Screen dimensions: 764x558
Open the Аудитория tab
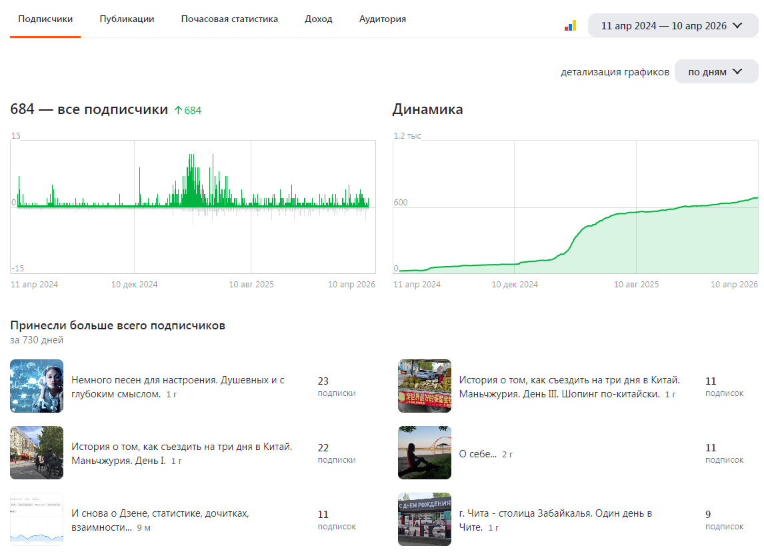click(x=383, y=19)
